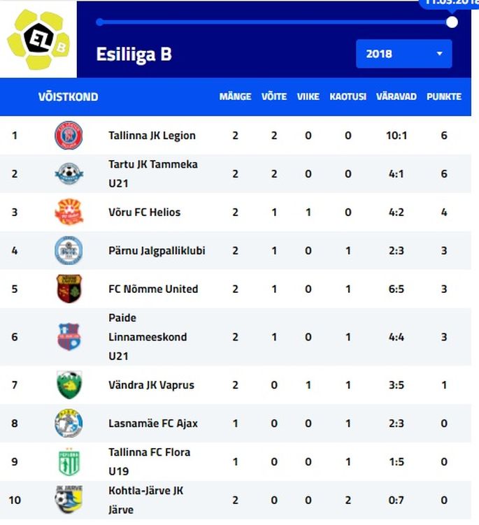Click the date slider handle
This screenshot has height=525, width=479.
(x=452, y=22)
